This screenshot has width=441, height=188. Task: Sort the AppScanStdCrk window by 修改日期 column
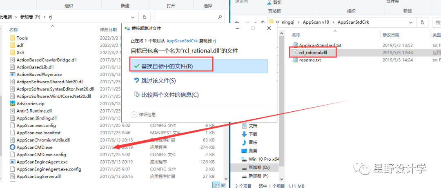pos(391,35)
